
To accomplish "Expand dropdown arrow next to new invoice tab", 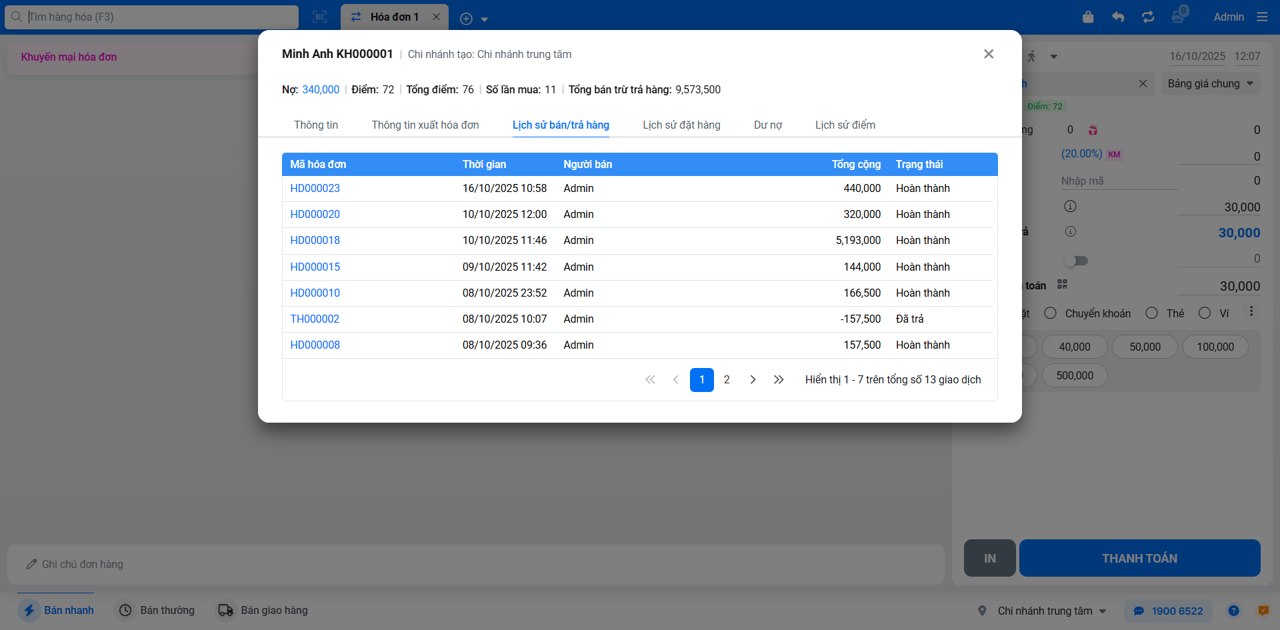I will point(485,19).
